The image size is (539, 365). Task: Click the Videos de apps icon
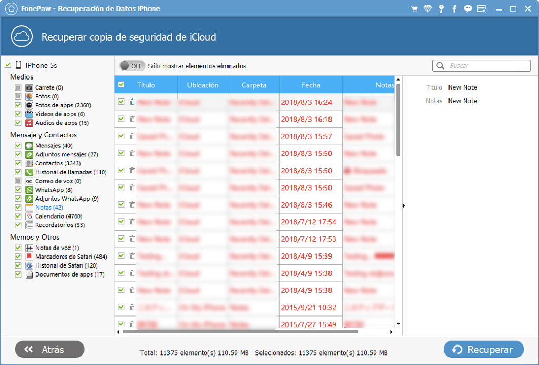29,114
